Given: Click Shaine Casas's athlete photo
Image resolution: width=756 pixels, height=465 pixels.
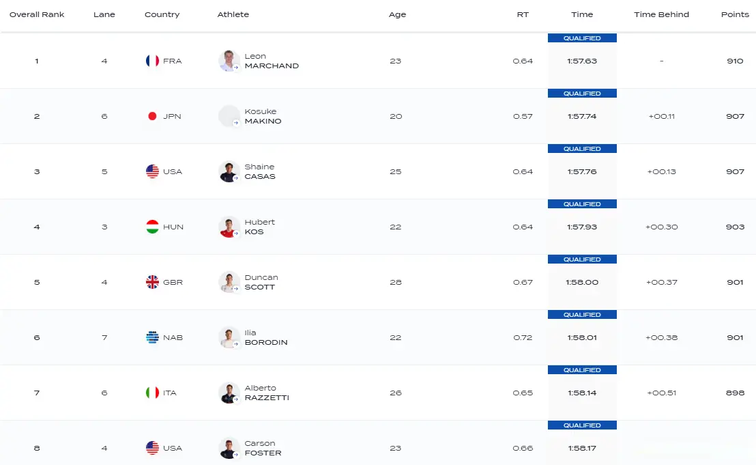Looking at the screenshot, I should (x=229, y=171).
